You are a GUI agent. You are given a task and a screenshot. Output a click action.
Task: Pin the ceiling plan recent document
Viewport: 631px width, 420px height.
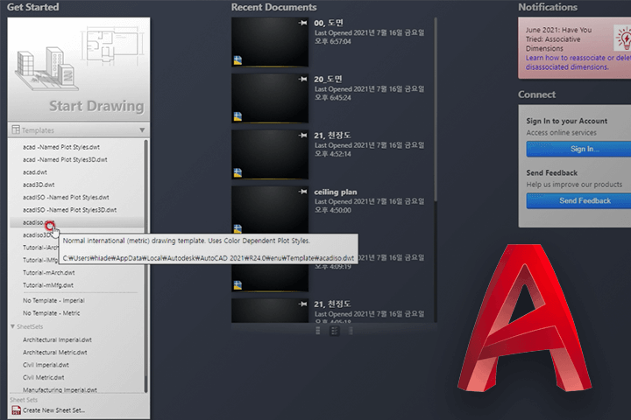(x=303, y=192)
